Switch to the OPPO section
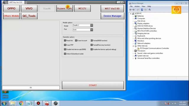The height and width of the screenshot is (106, 189). [11, 9]
